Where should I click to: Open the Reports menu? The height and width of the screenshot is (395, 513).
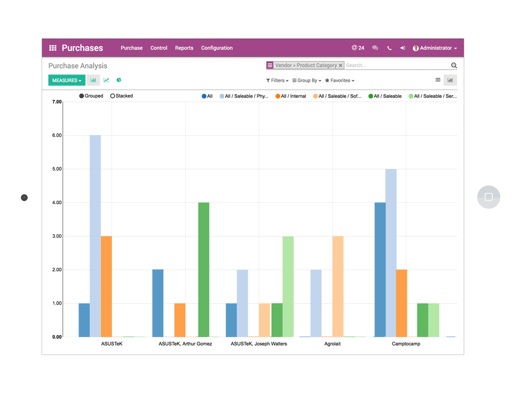tap(184, 48)
